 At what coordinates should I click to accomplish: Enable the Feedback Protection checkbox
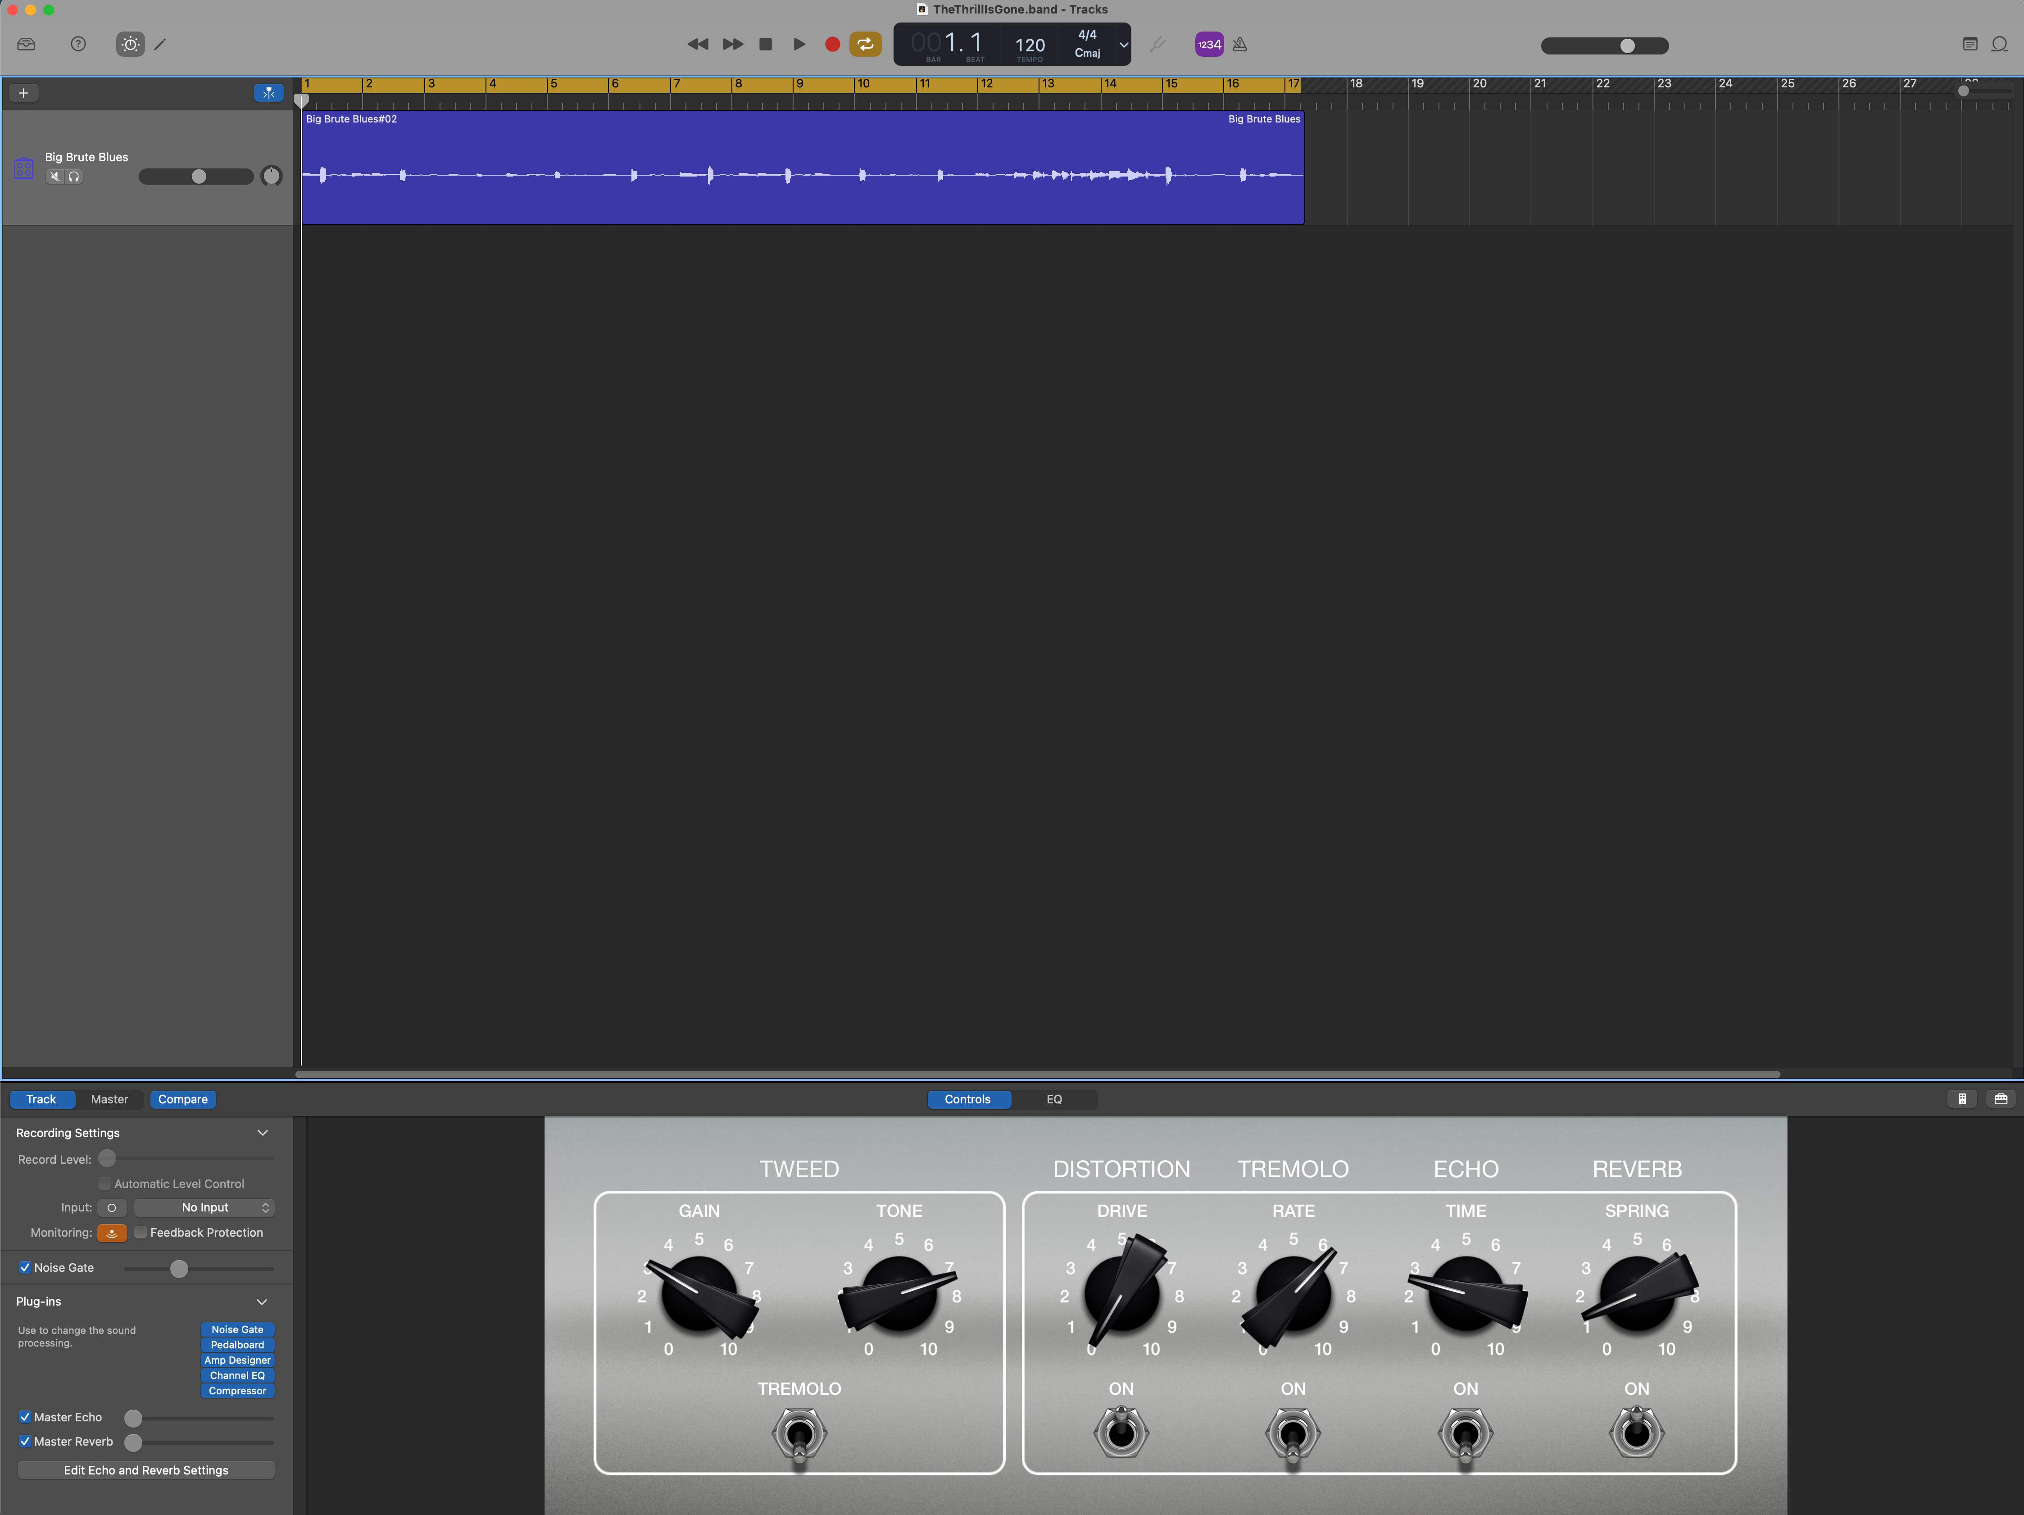point(141,1232)
